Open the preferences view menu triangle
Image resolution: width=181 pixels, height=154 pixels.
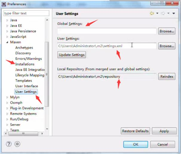point(174,13)
